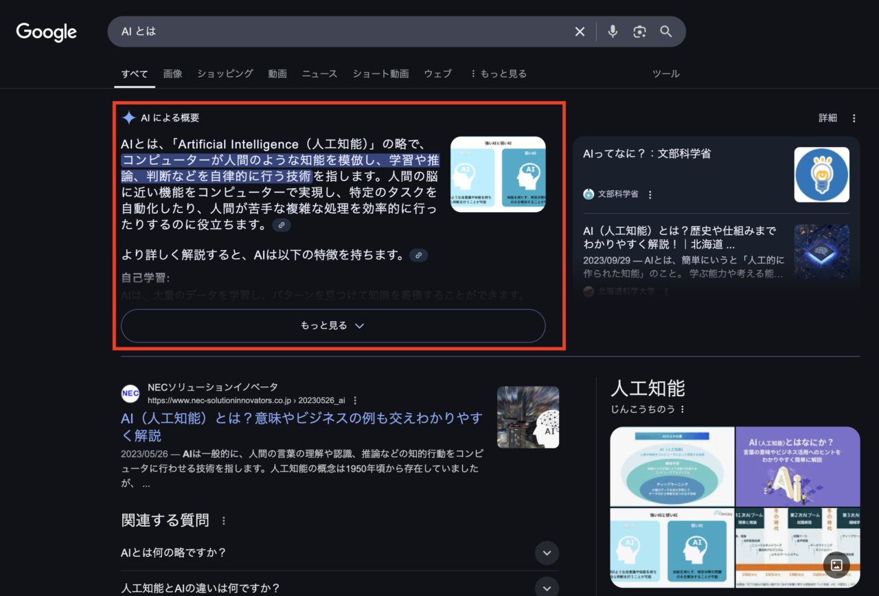
Task: Open NEC result thumbnail image
Action: point(528,417)
